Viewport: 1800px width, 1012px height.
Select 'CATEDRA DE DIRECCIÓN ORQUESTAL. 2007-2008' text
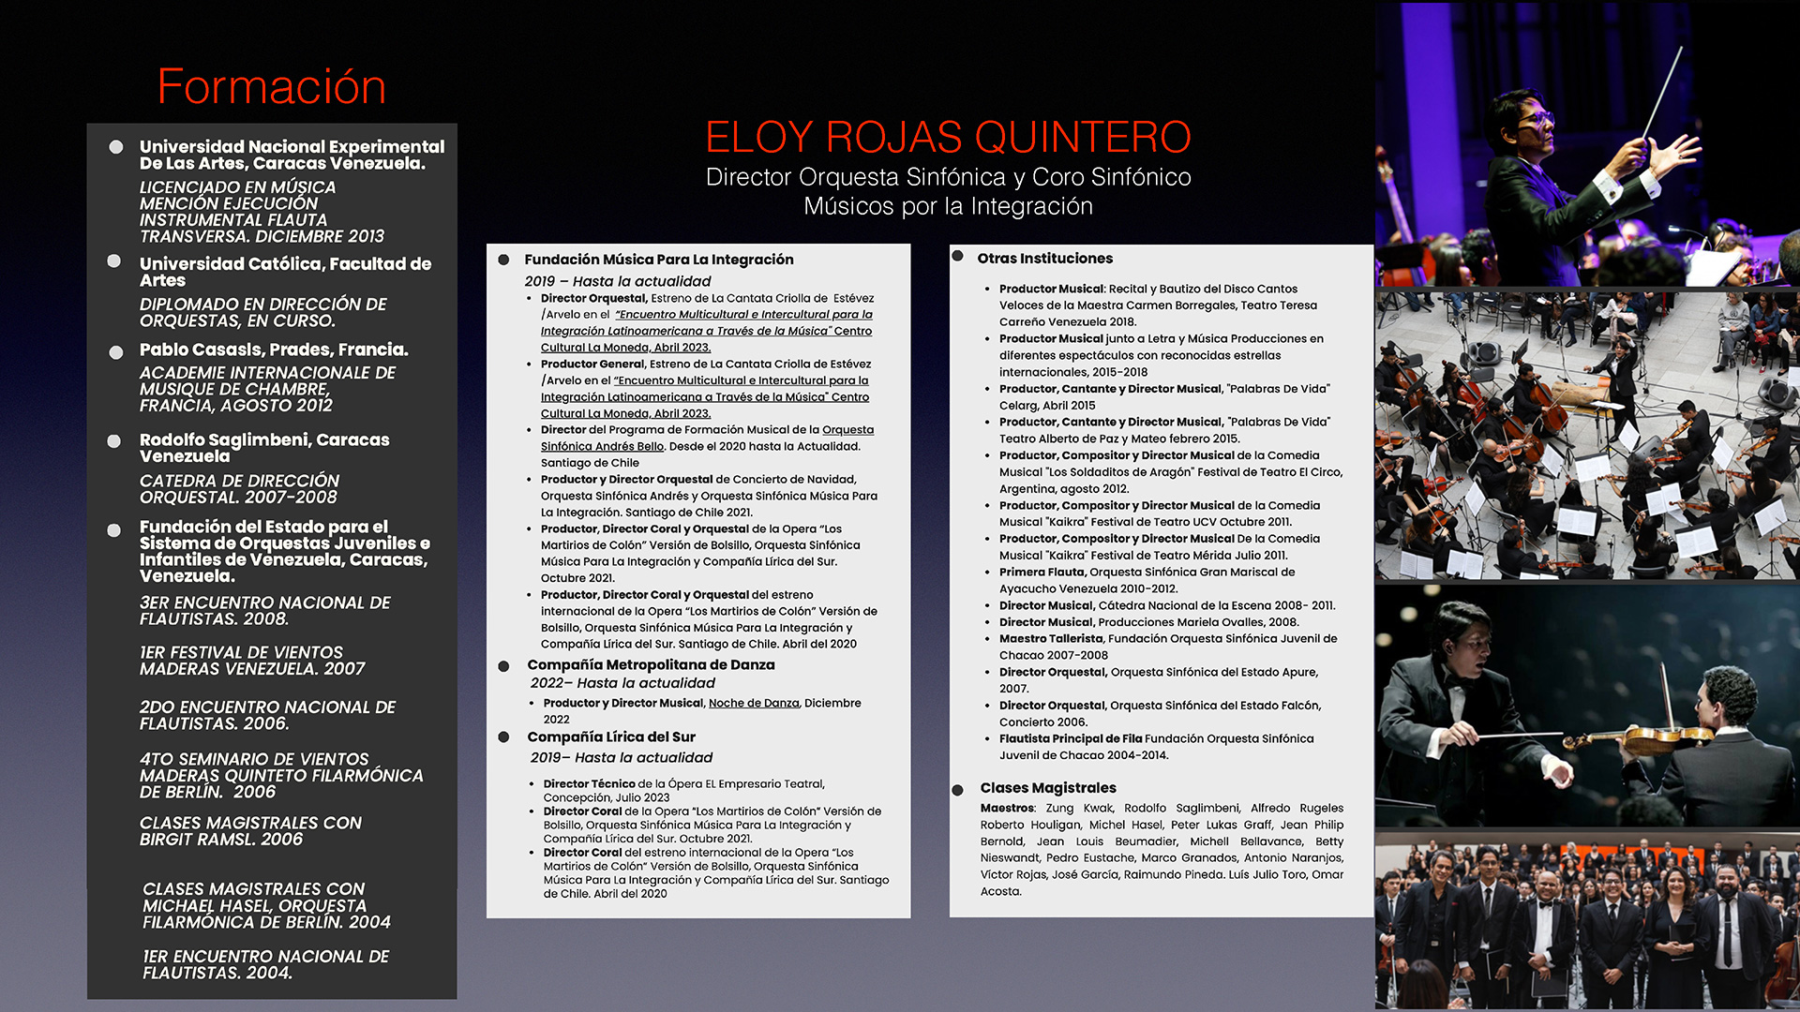239,489
